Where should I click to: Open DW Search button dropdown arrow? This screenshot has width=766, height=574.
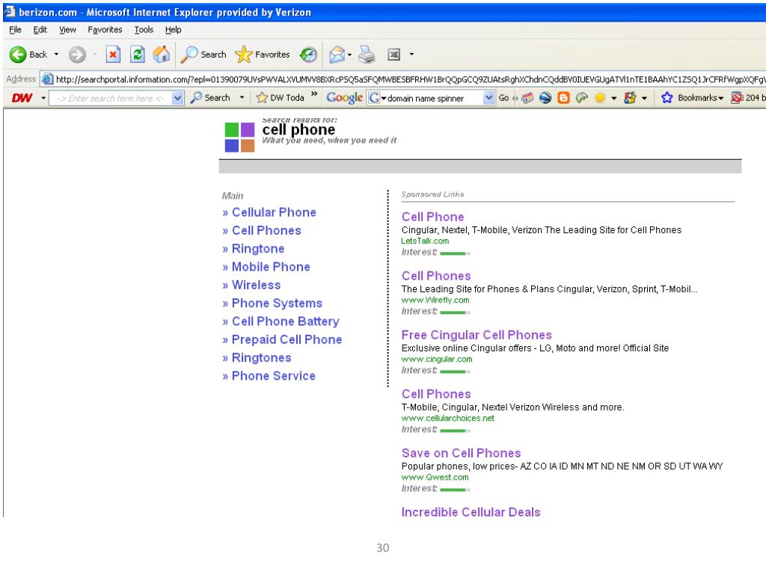point(242,98)
